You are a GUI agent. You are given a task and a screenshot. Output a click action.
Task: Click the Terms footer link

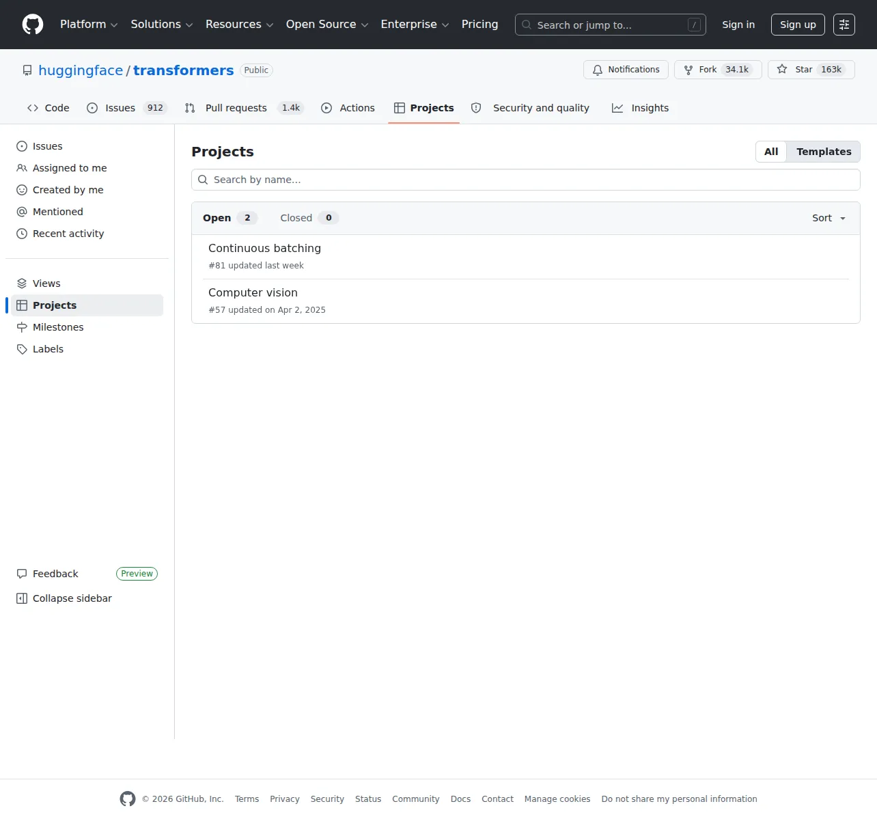pos(247,799)
